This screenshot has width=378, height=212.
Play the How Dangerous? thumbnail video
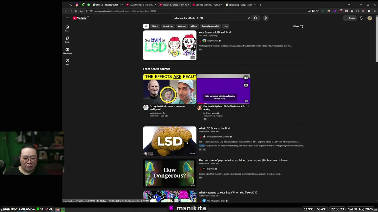click(170, 173)
